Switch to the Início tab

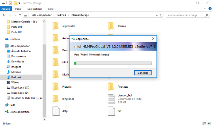coord(18,9)
